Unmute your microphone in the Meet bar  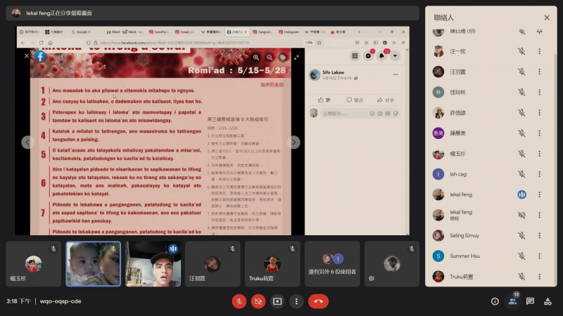239,301
